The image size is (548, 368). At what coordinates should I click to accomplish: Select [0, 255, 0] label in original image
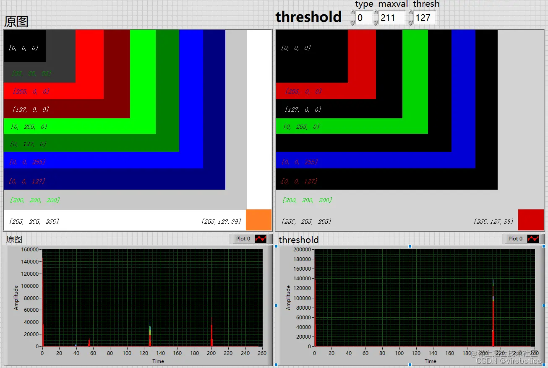coord(29,127)
